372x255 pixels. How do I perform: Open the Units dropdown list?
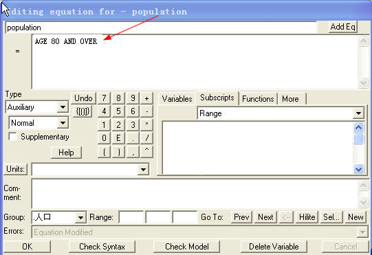click(143, 169)
